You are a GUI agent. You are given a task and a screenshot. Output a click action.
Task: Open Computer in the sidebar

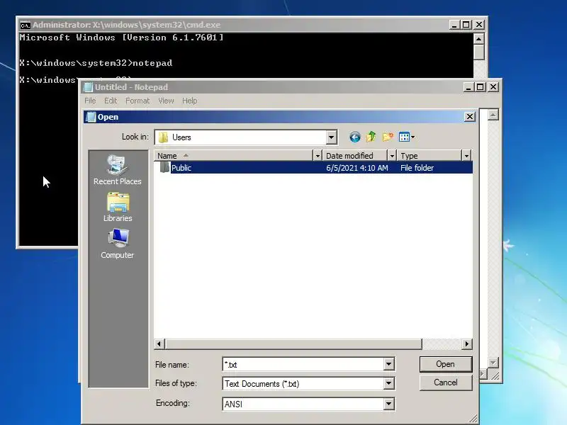pyautogui.click(x=118, y=244)
